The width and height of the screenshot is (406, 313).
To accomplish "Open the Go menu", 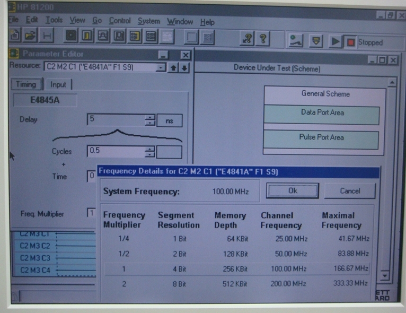I will (x=97, y=21).
